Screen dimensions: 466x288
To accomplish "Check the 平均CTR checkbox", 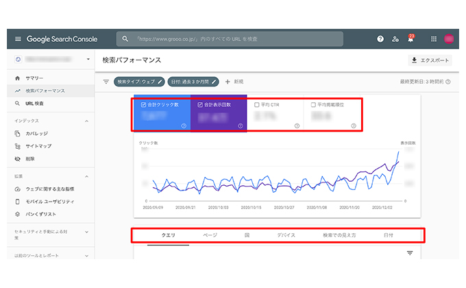I will pyautogui.click(x=257, y=105).
